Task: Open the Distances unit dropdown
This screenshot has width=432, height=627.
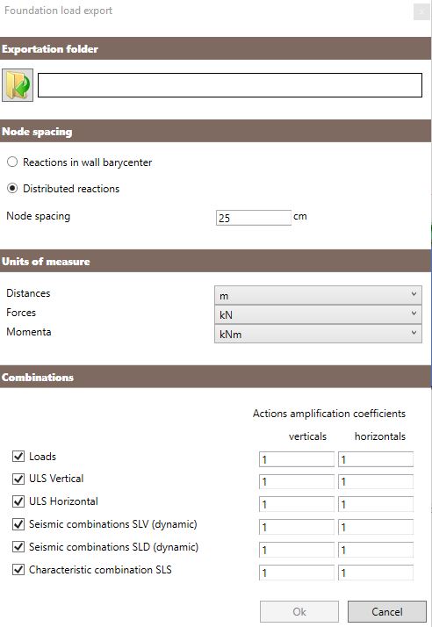Action: click(x=318, y=295)
